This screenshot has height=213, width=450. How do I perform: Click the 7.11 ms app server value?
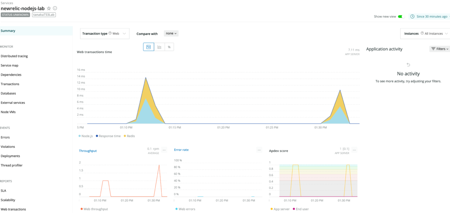point(354,50)
